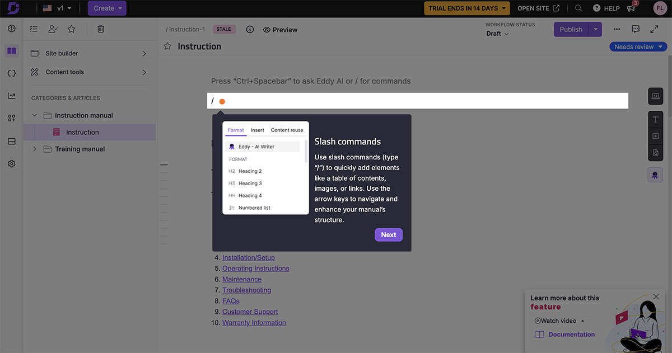
Task: Click the Recycle bin trash icon
Action: coord(101,29)
